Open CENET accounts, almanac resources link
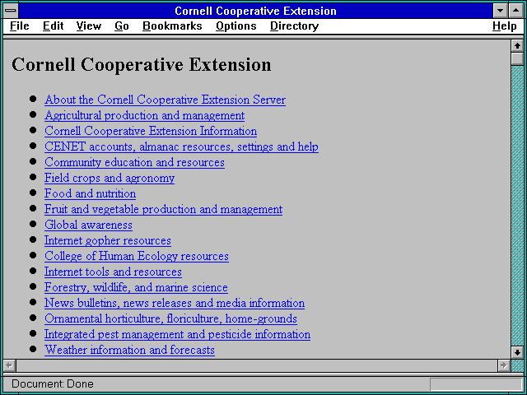The height and width of the screenshot is (395, 527). point(181,146)
